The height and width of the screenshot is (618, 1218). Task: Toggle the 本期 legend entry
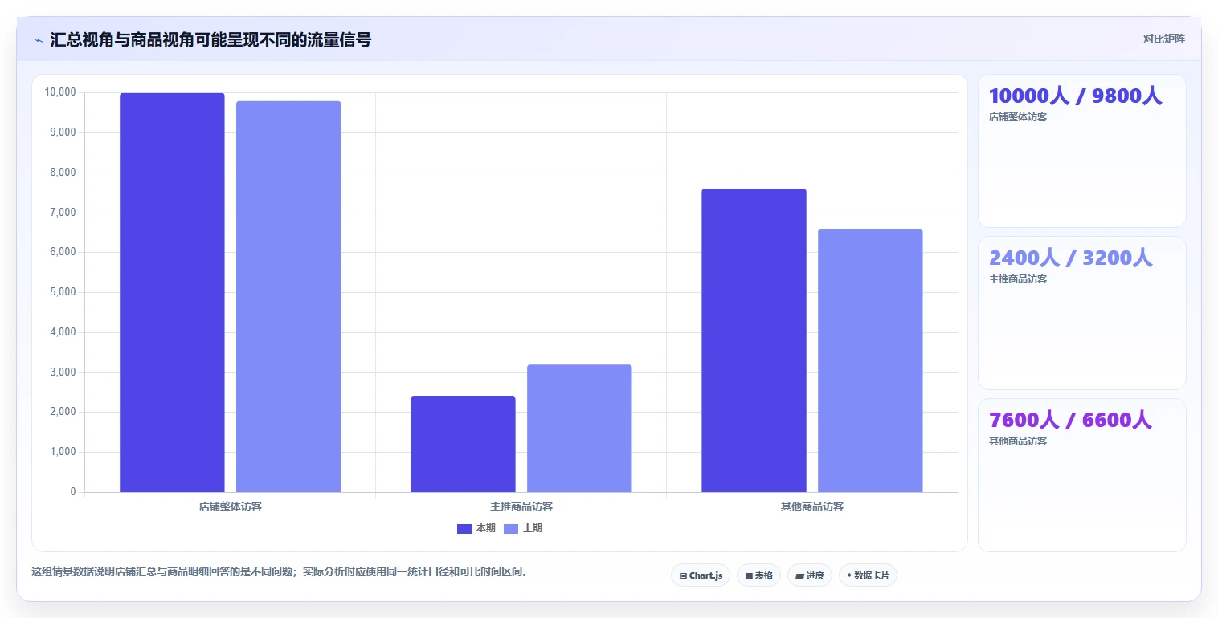[476, 528]
